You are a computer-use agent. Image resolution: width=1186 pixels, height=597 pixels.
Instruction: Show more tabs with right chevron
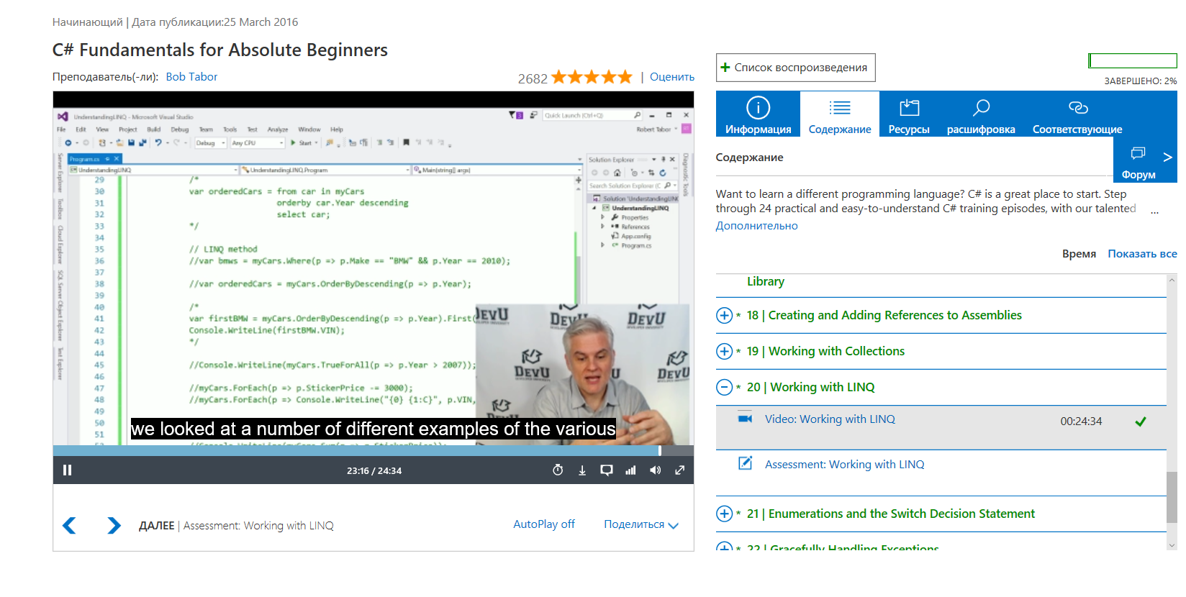pyautogui.click(x=1168, y=157)
